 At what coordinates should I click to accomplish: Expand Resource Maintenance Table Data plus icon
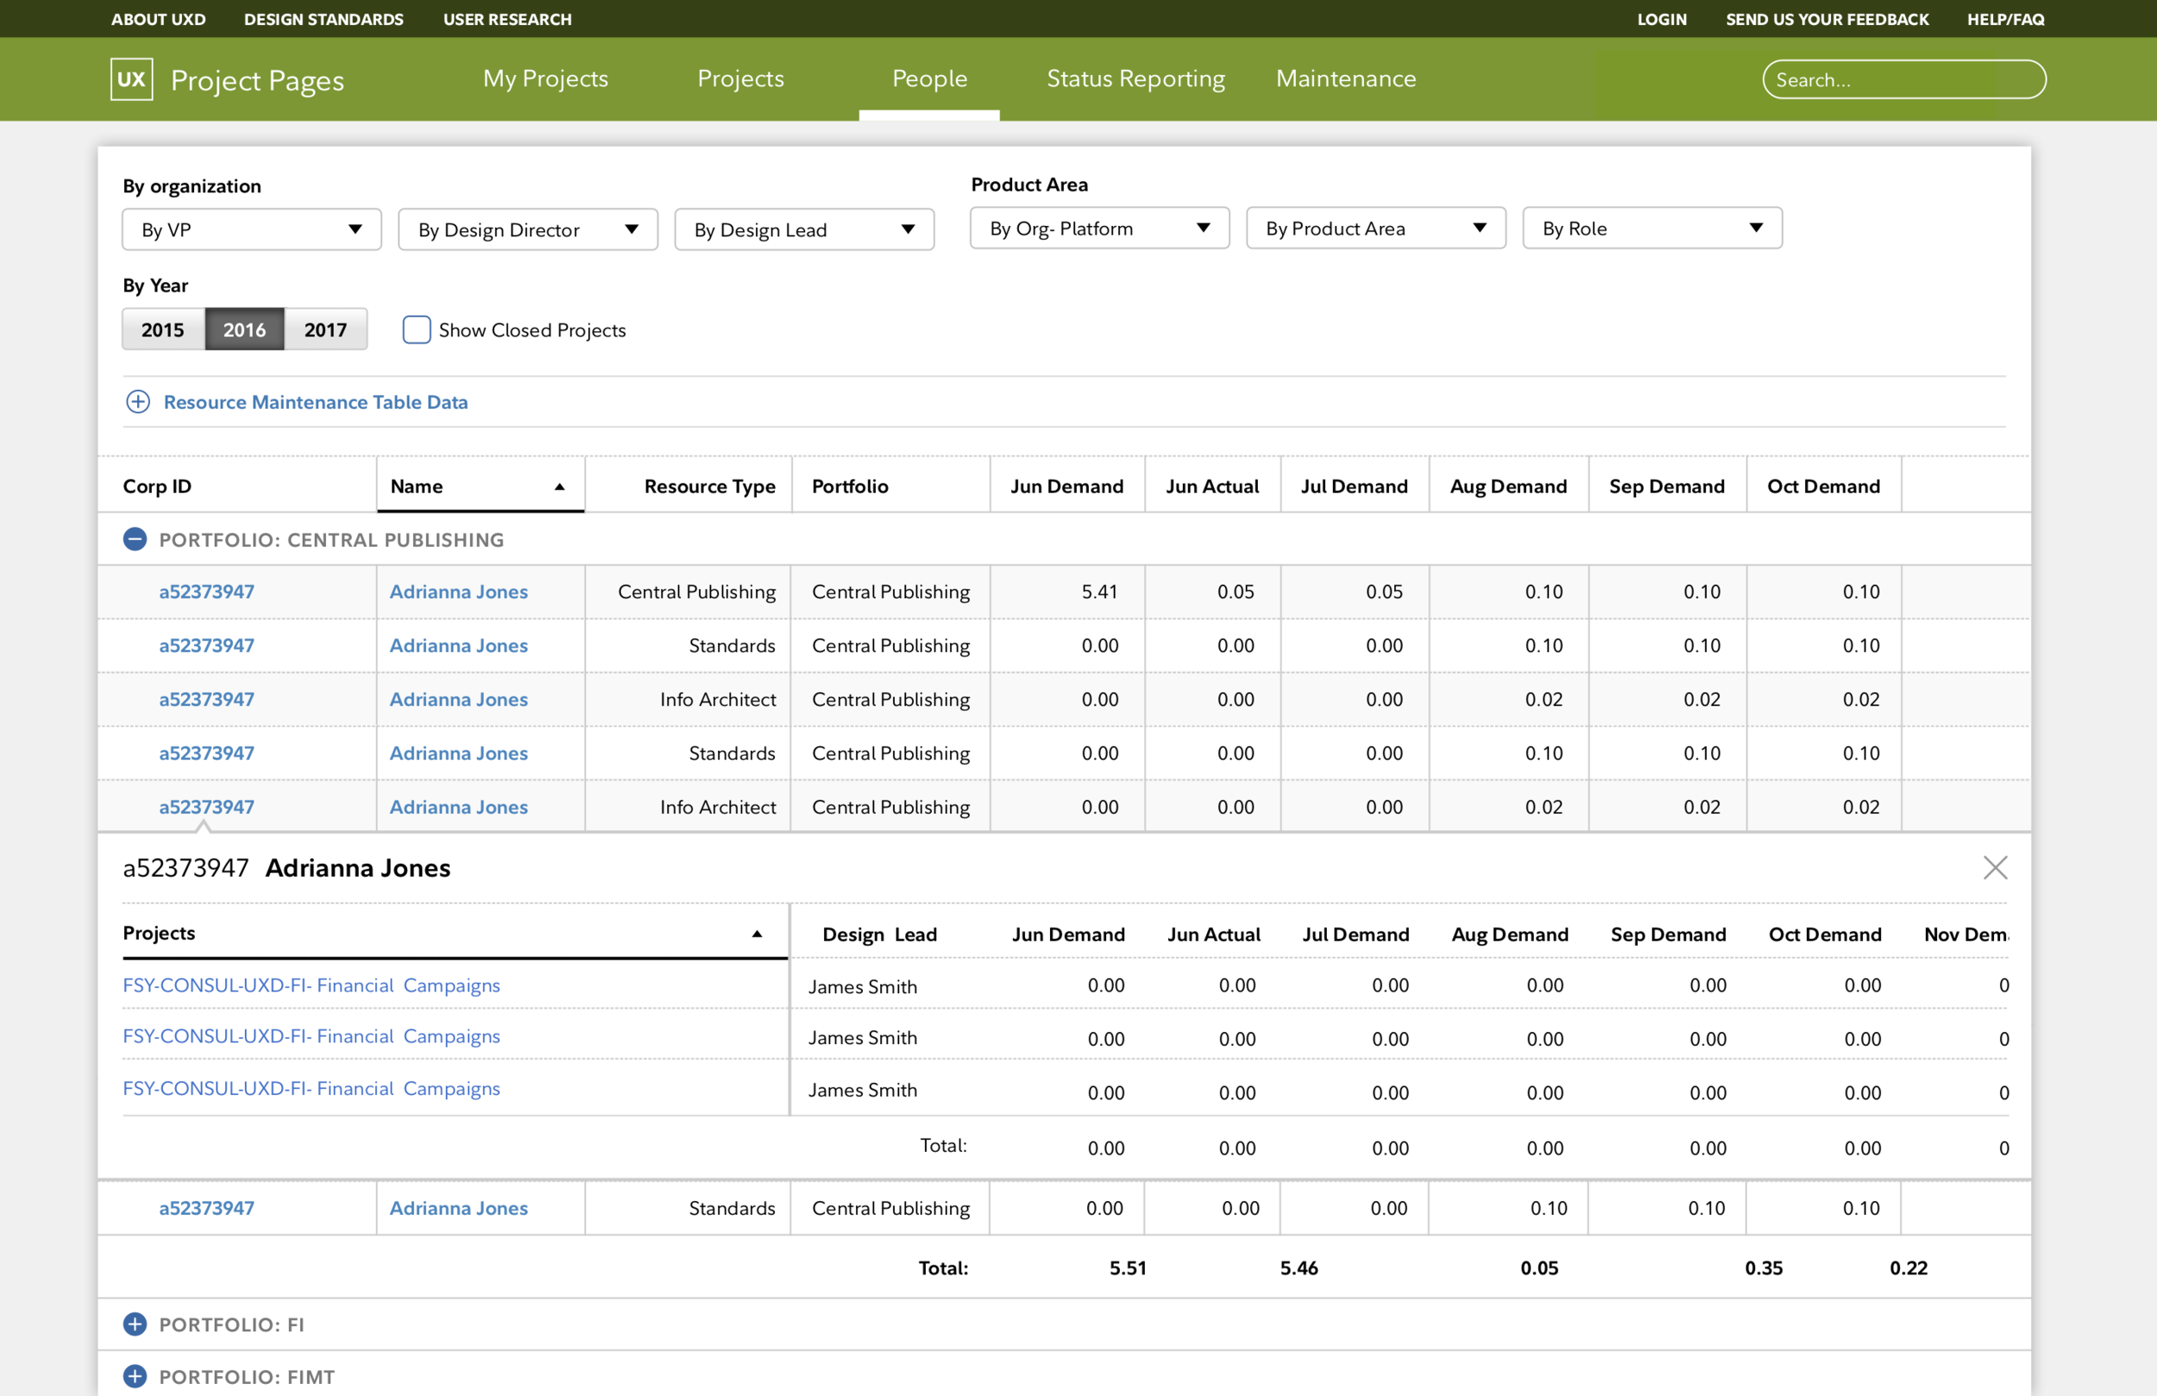coord(138,401)
